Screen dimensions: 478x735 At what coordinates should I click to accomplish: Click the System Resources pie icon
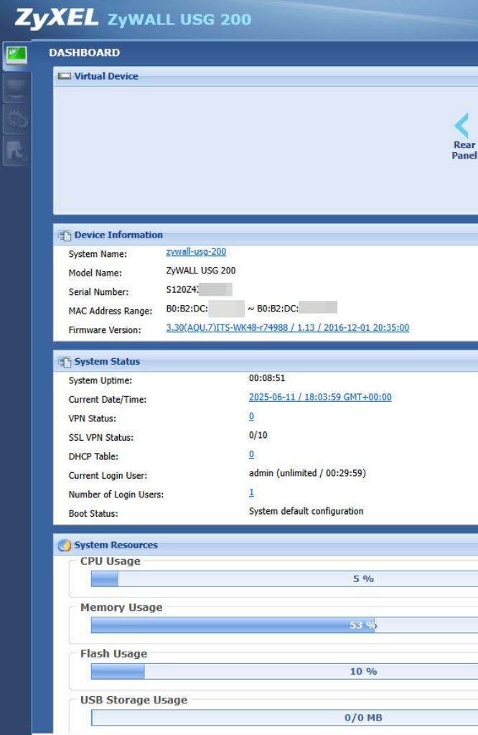(64, 546)
